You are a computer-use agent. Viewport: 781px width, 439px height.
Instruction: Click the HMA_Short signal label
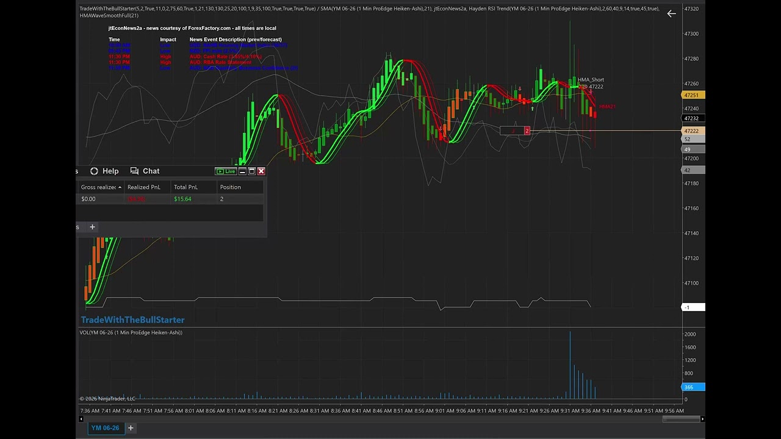pos(591,80)
